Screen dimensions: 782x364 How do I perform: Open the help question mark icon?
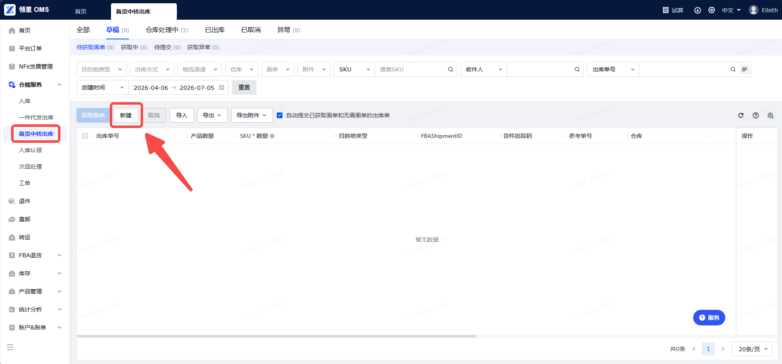[756, 115]
